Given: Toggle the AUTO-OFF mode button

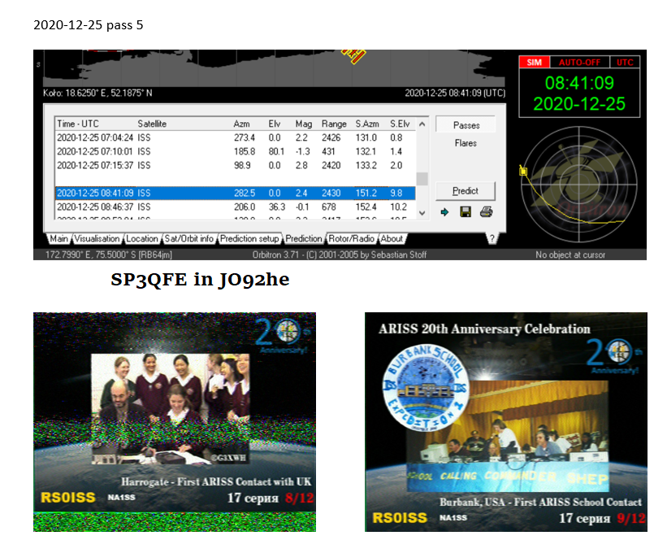Looking at the screenshot, I should (x=579, y=63).
